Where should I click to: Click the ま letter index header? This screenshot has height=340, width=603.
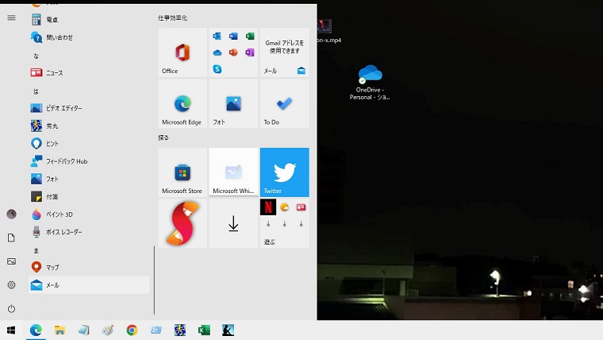coord(36,251)
